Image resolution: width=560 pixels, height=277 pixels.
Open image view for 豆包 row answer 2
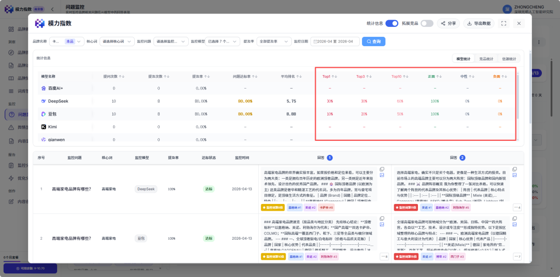[514, 224]
